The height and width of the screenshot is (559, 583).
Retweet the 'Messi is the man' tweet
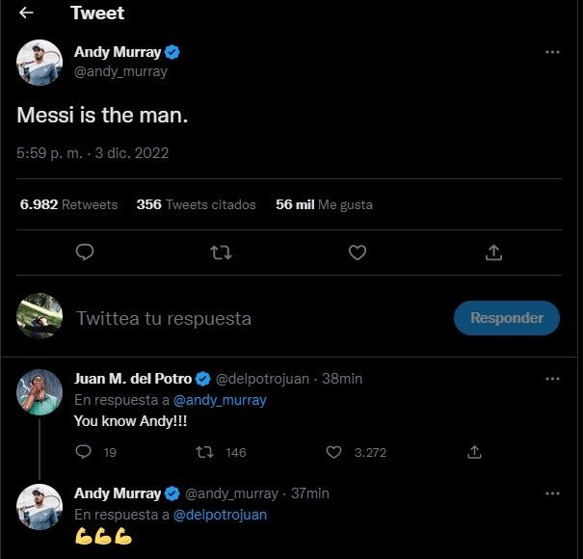pos(221,253)
